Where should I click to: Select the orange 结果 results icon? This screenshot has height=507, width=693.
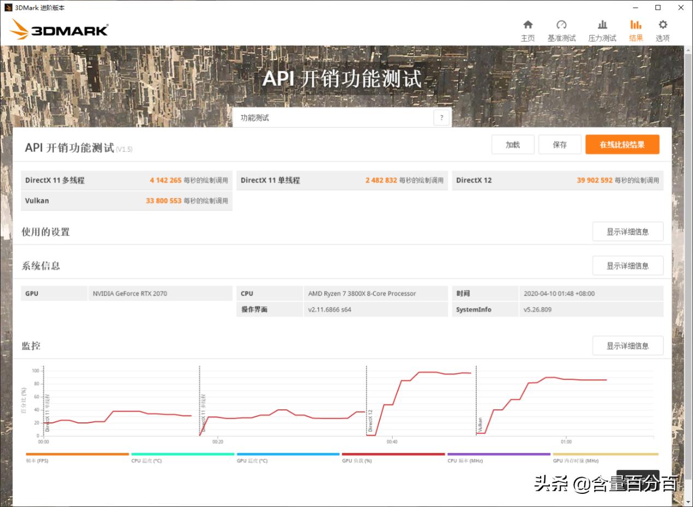click(x=635, y=30)
